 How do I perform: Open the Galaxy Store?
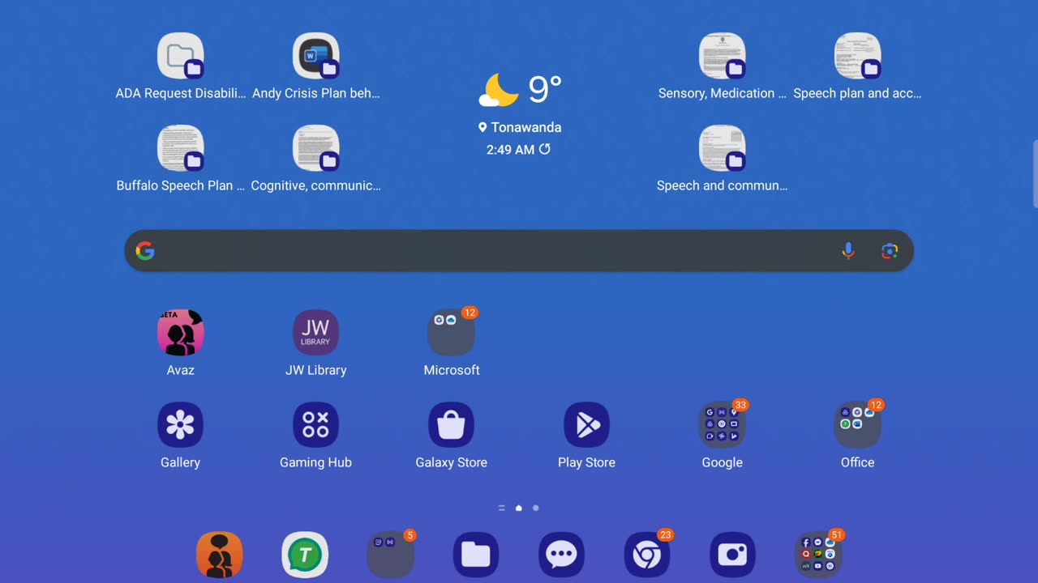(x=451, y=425)
